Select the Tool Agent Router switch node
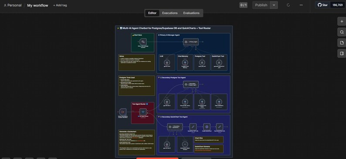346x159 pixels. pyautogui.click(x=143, y=112)
